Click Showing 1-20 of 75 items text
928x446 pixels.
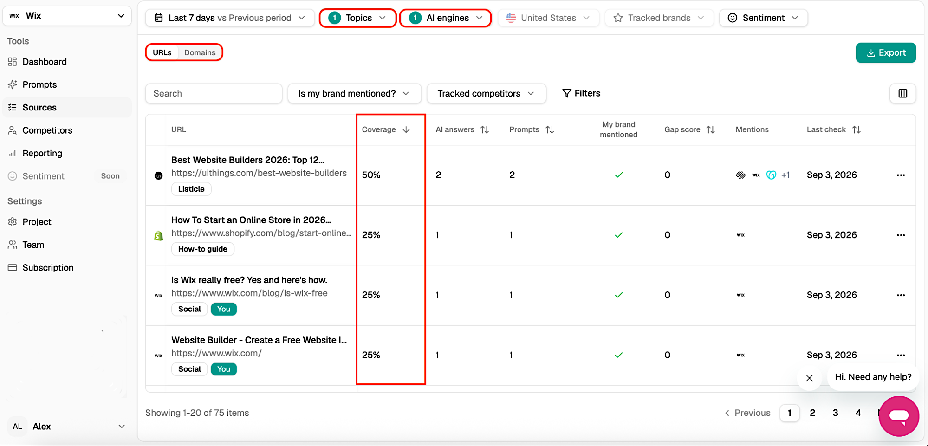tap(197, 413)
